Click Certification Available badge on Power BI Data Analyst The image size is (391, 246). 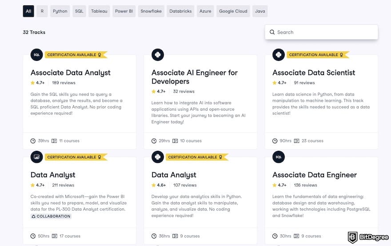76,157
